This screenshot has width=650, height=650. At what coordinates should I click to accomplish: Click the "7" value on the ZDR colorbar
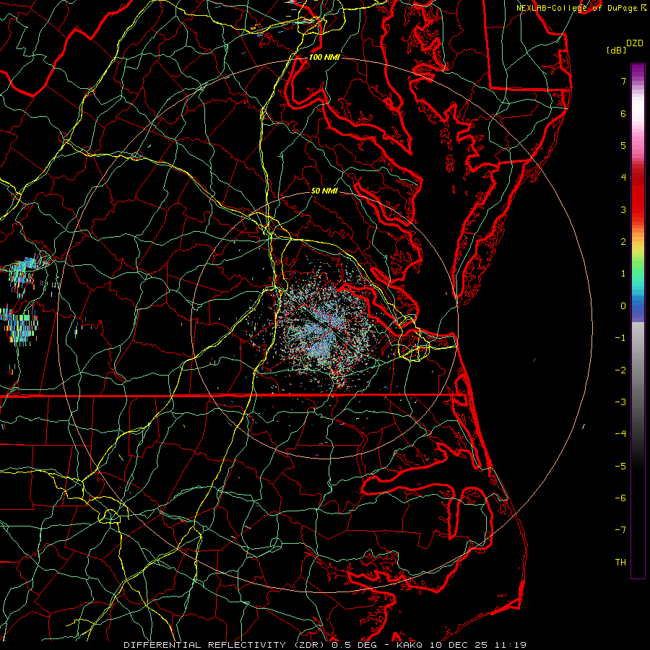[x=623, y=81]
